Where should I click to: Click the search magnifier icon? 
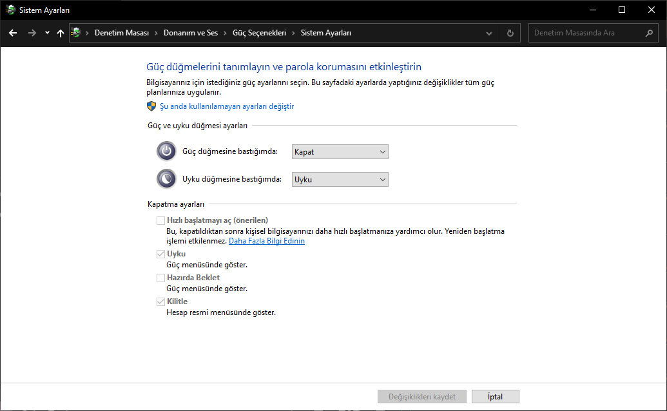coord(649,33)
